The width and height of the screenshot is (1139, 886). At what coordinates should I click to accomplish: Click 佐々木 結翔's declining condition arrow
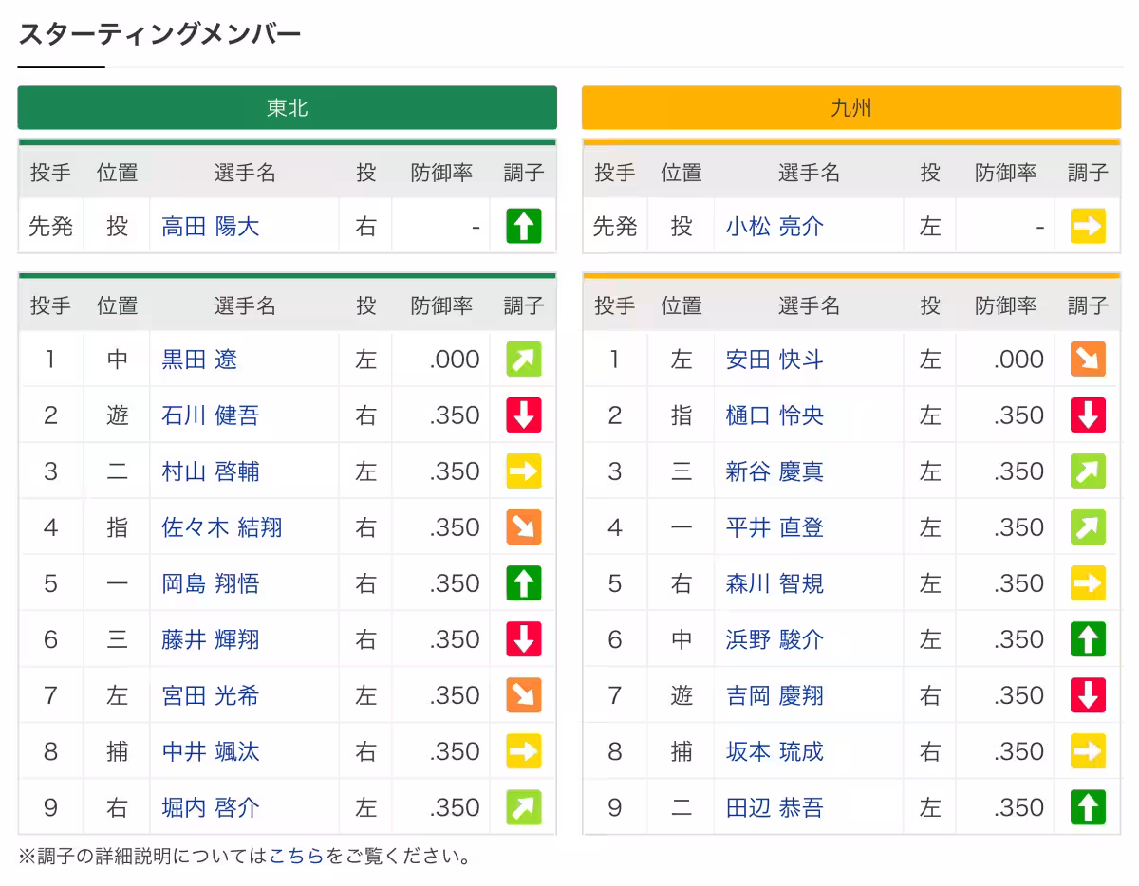(x=522, y=526)
